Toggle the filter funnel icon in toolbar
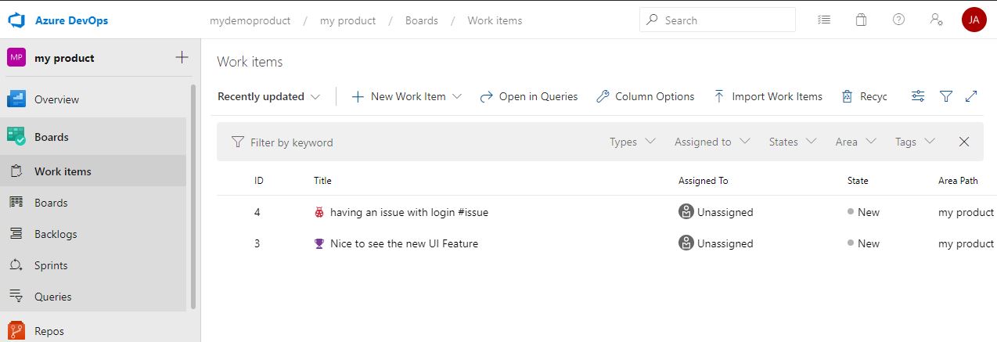Screen dimensions: 997x342 click(x=946, y=96)
